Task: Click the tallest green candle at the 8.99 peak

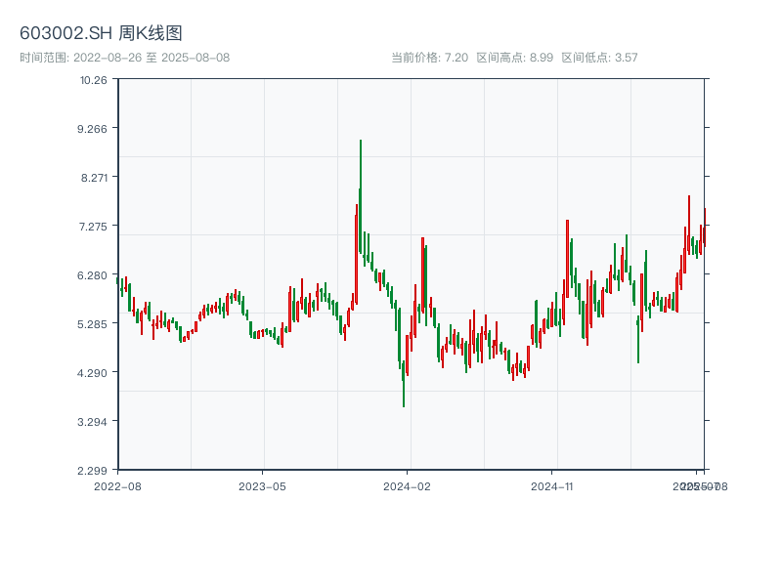Action: (x=360, y=197)
